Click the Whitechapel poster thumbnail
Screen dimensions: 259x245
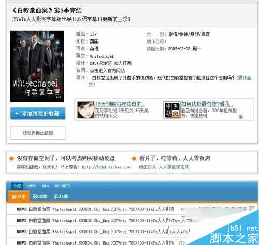pos(37,66)
